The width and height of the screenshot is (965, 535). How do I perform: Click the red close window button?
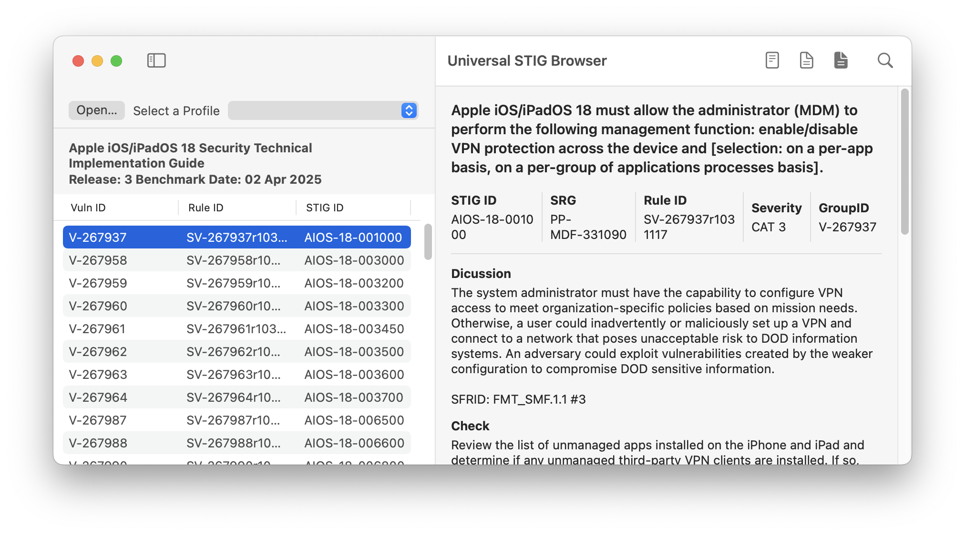coord(78,61)
